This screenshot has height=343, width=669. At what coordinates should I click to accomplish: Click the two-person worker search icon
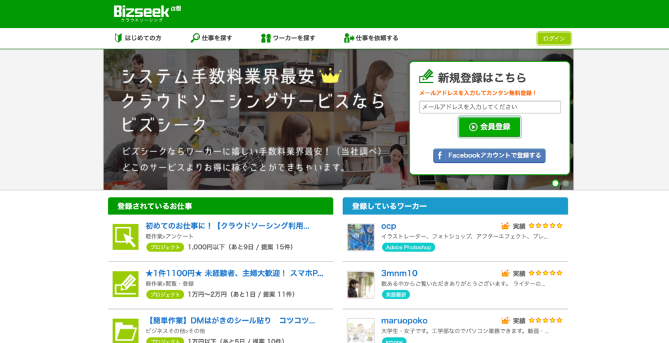pyautogui.click(x=266, y=38)
